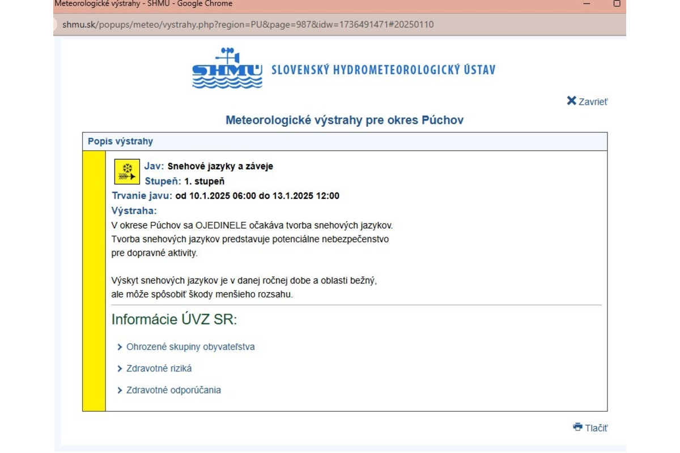Click the Informácie ÚVZ SR heading

pos(174,320)
